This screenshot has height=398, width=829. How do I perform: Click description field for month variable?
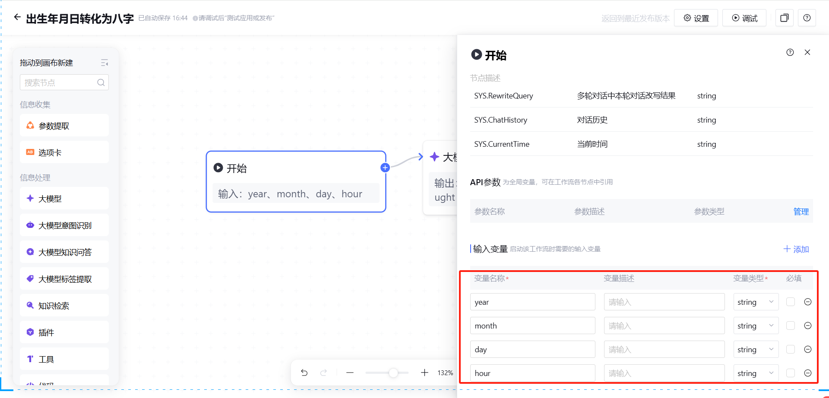664,325
